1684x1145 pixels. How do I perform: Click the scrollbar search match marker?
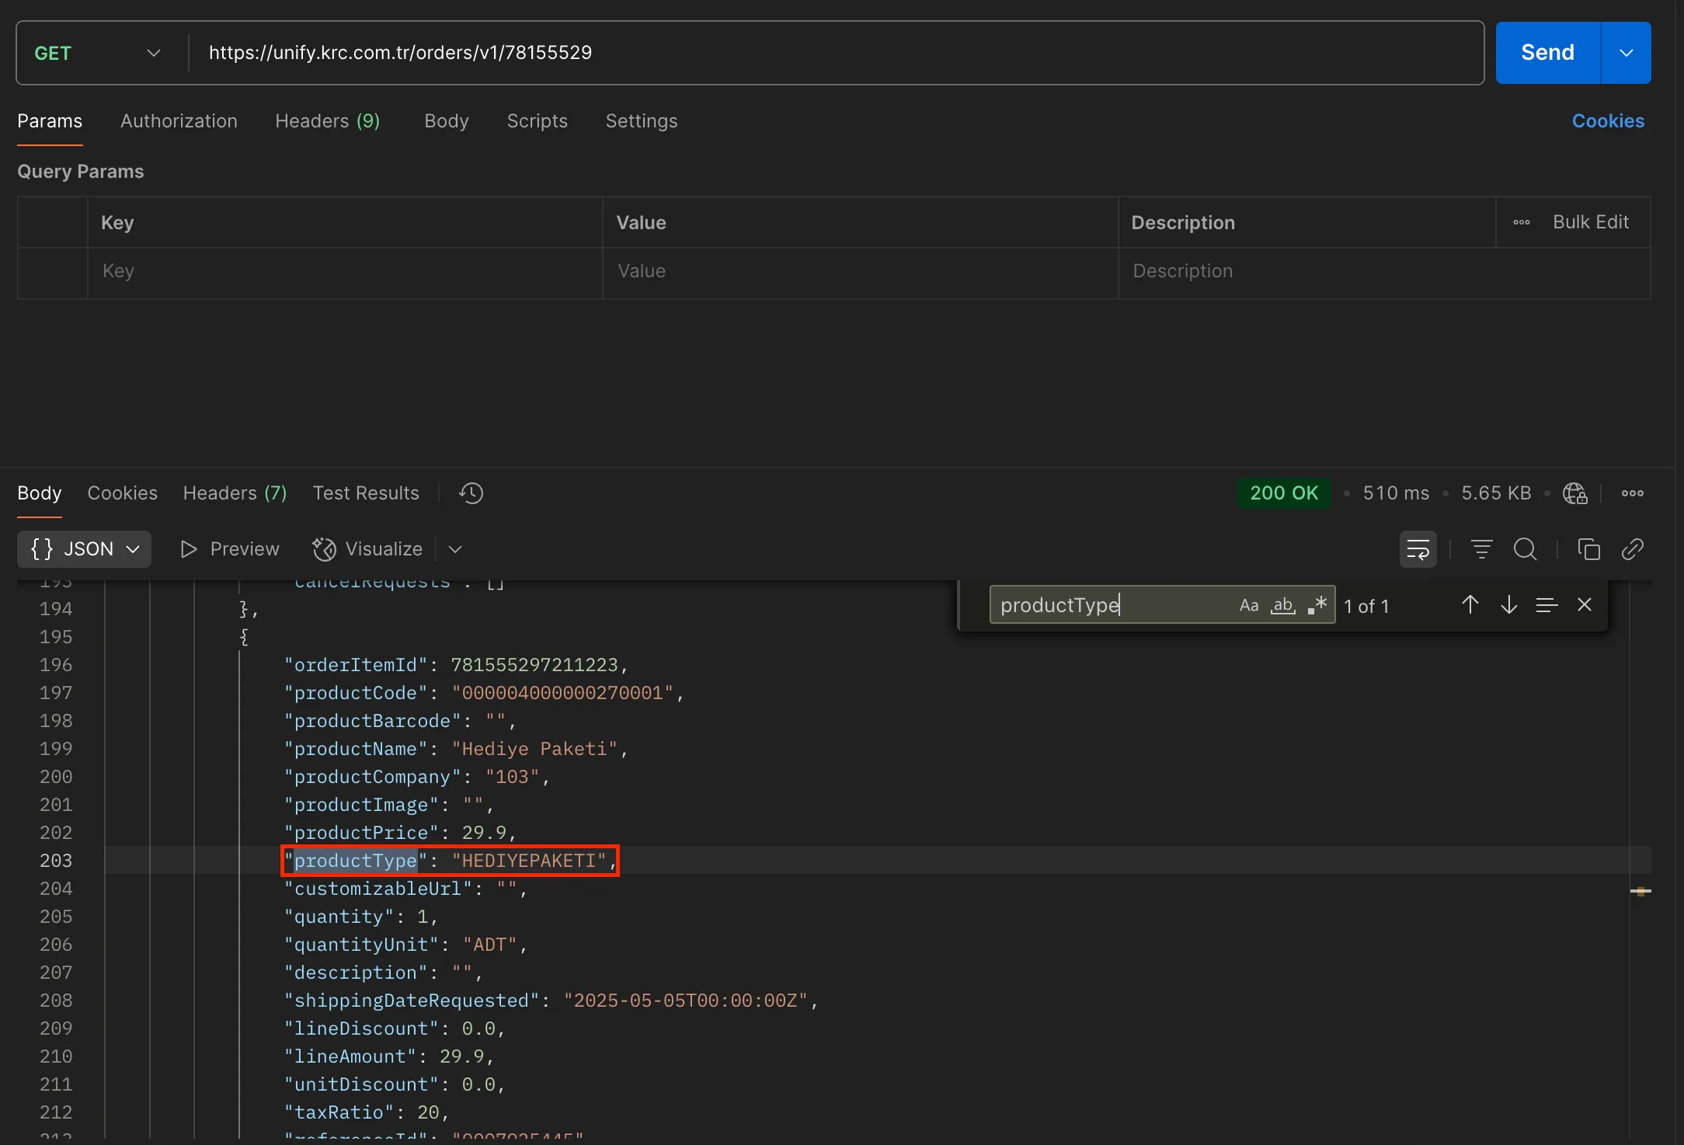[1641, 891]
